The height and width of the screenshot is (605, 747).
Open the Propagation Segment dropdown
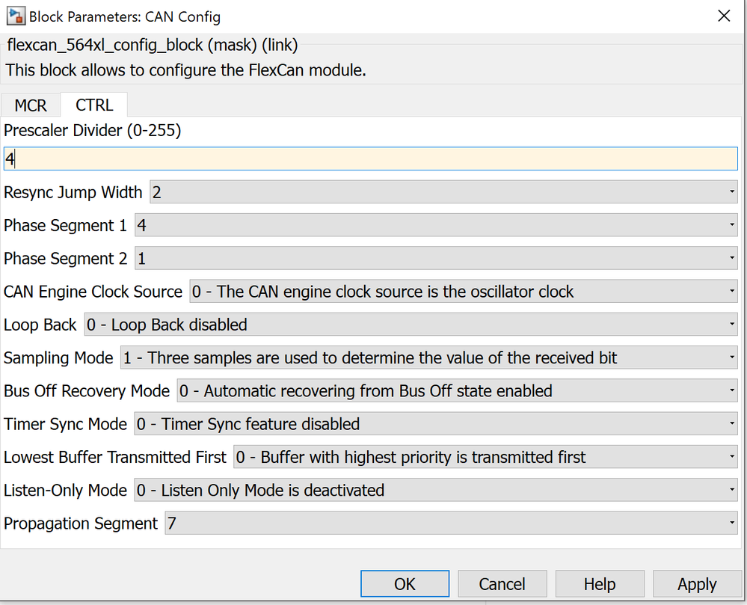click(451, 523)
